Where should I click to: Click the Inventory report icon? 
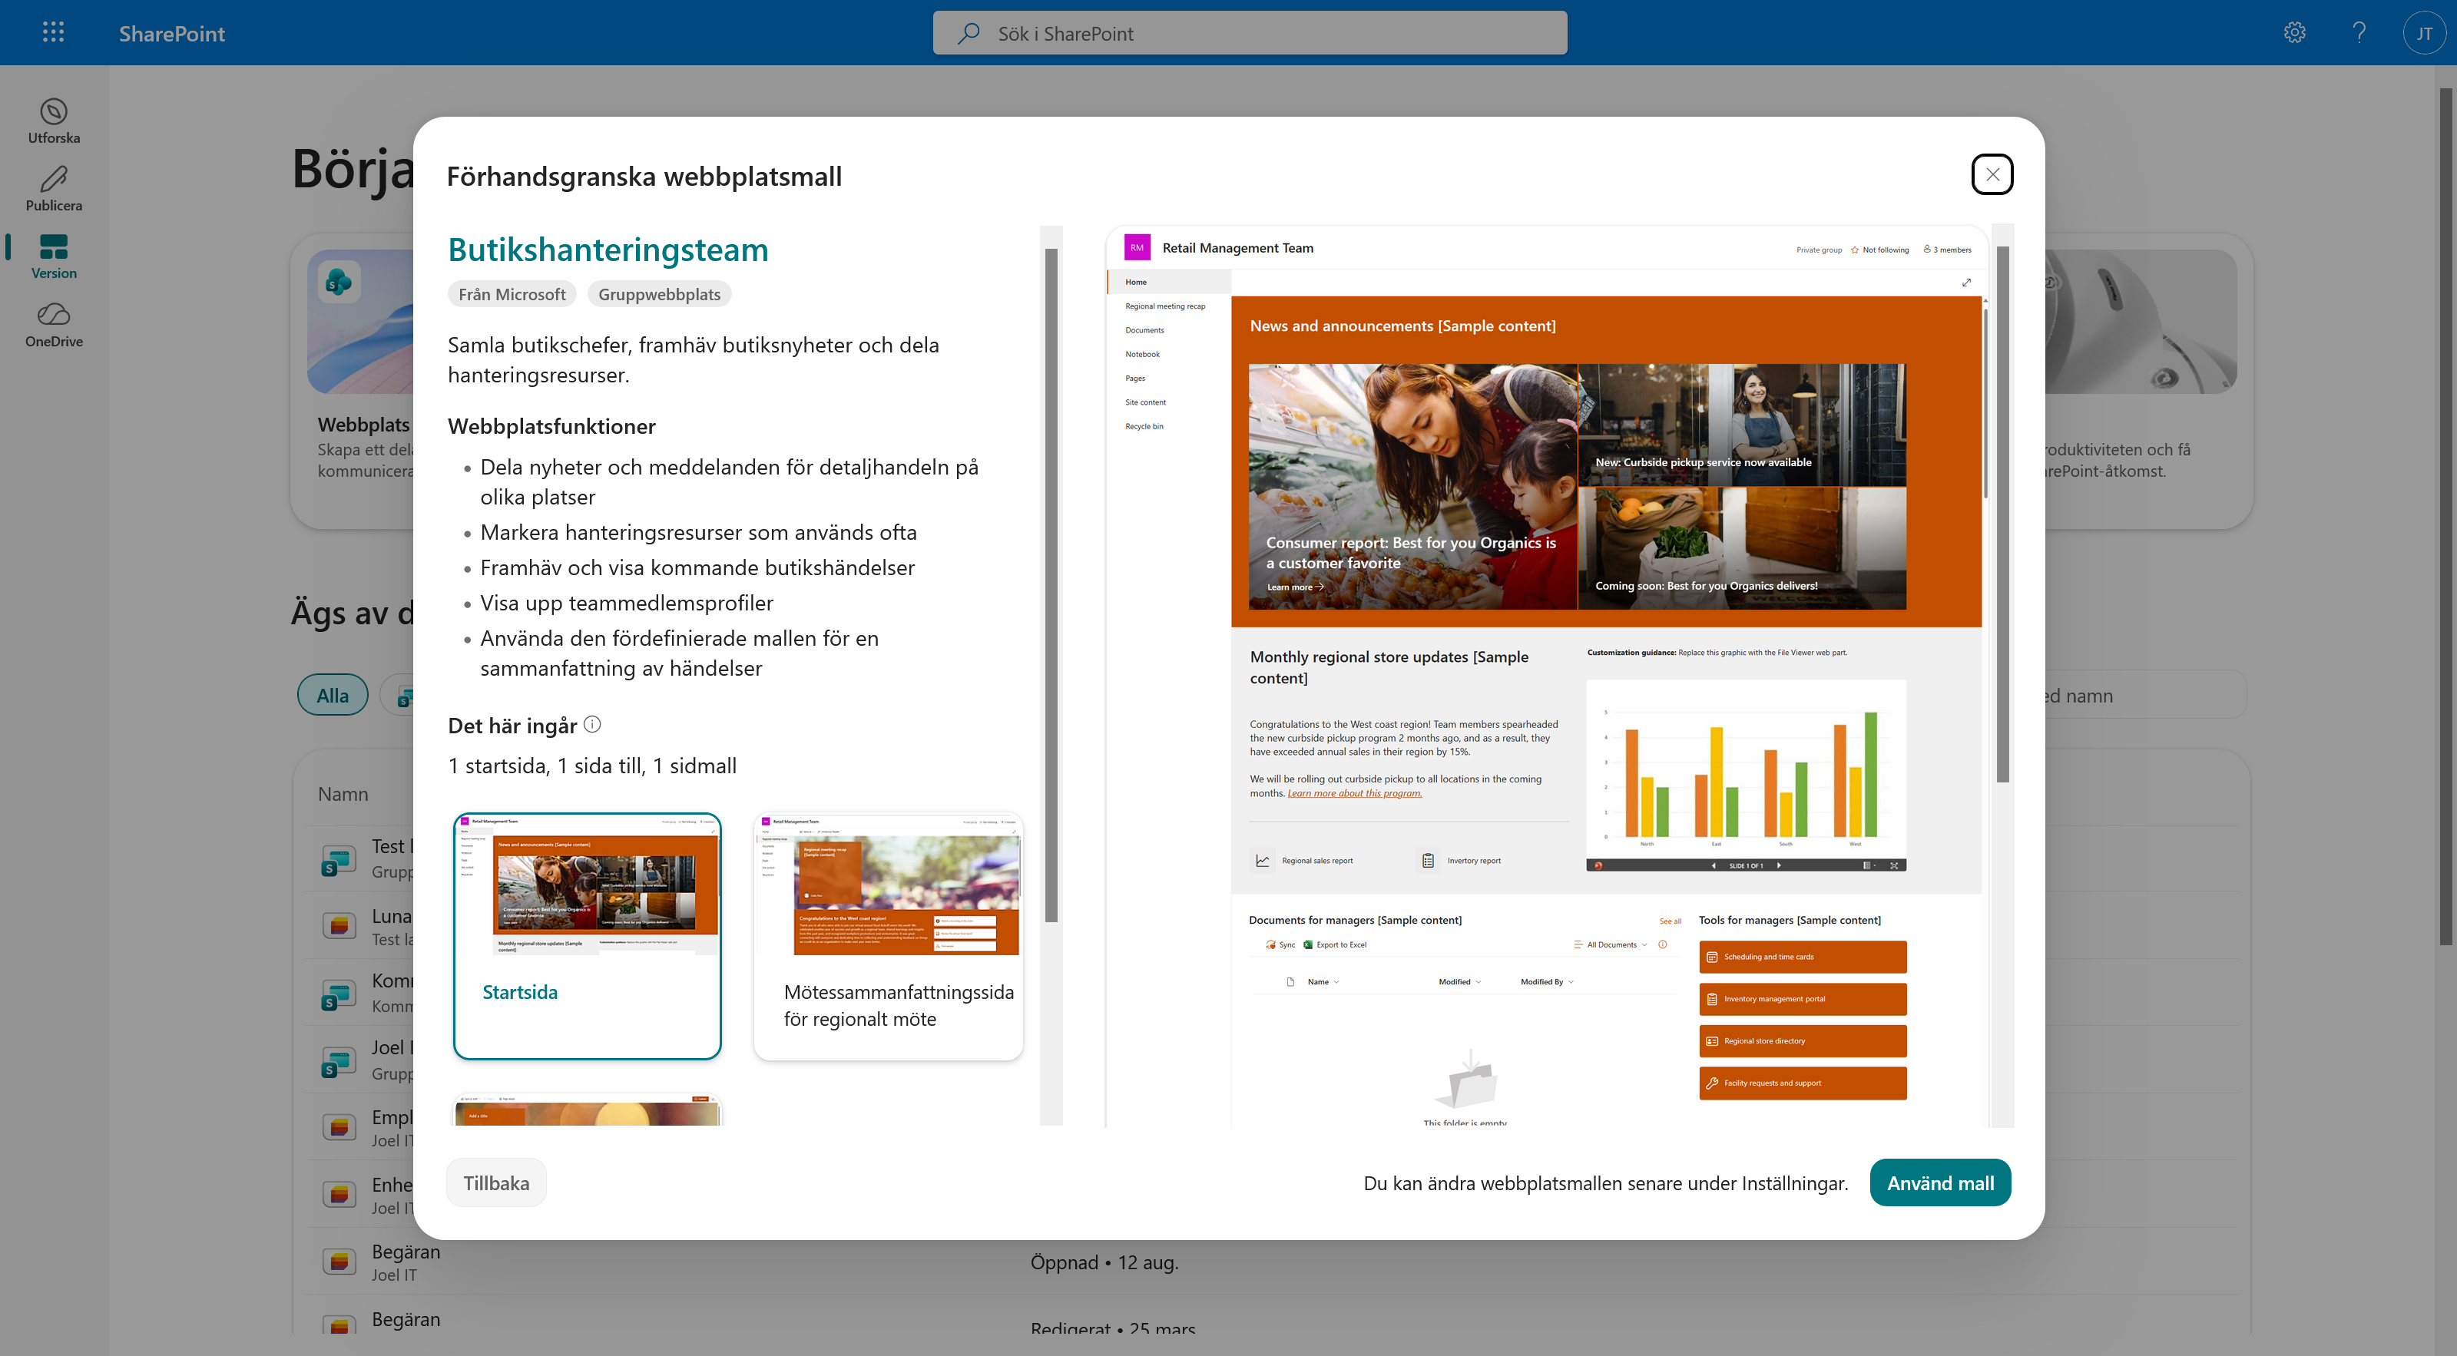(x=1428, y=860)
